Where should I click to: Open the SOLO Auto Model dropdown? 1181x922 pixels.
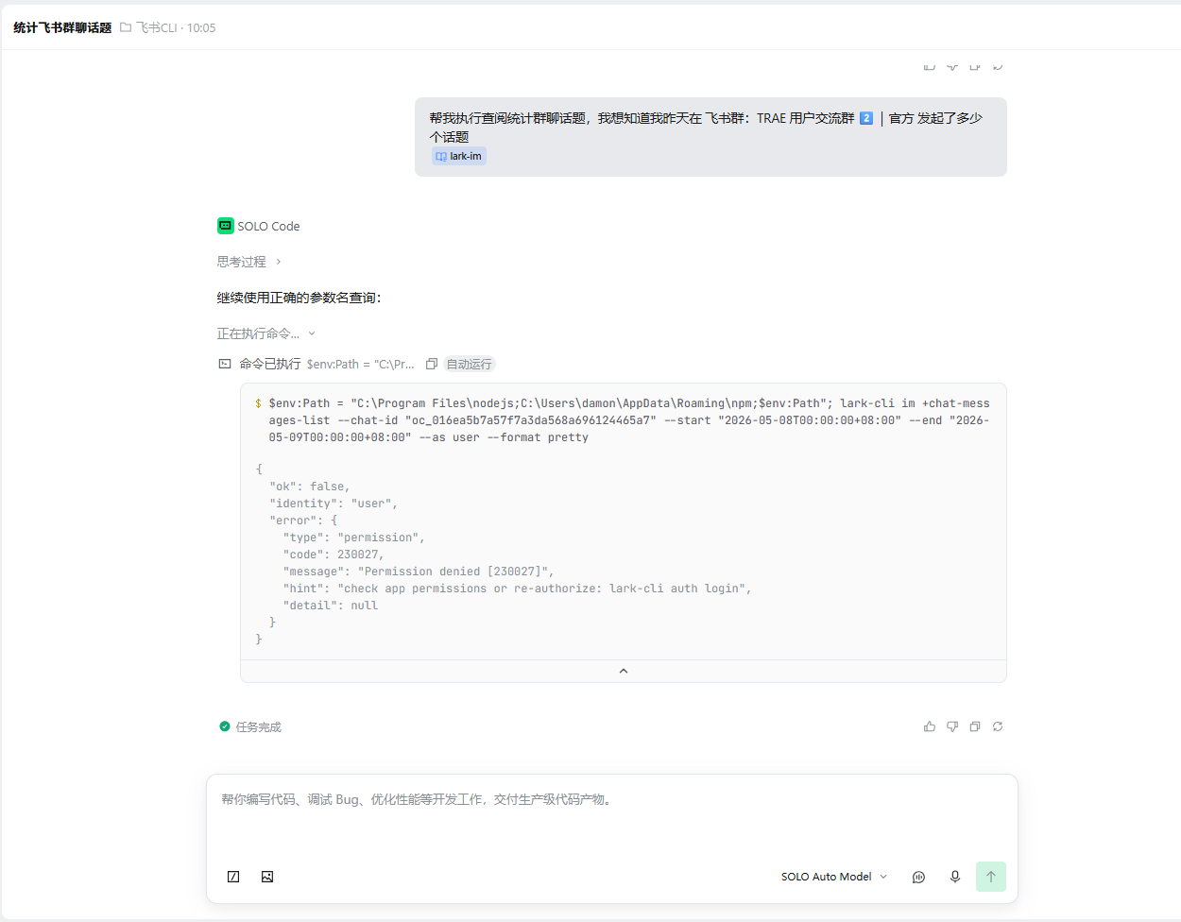pyautogui.click(x=834, y=877)
